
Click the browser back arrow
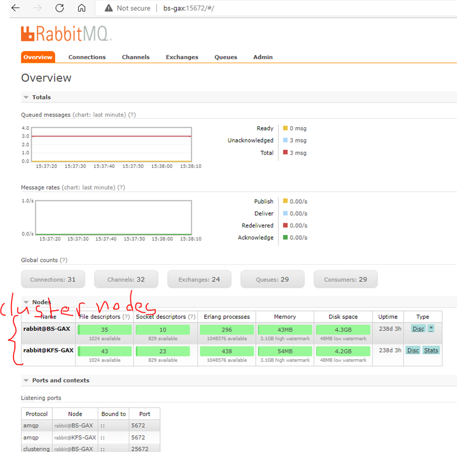coord(15,8)
